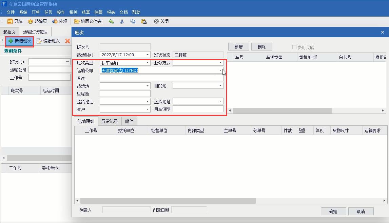The image size is (389, 223).
Task: Expand the 班次类型 dropdown
Action: pyautogui.click(x=148, y=63)
